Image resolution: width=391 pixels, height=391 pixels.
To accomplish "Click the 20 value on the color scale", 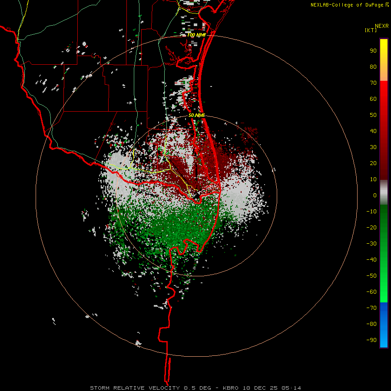I will (x=373, y=163).
